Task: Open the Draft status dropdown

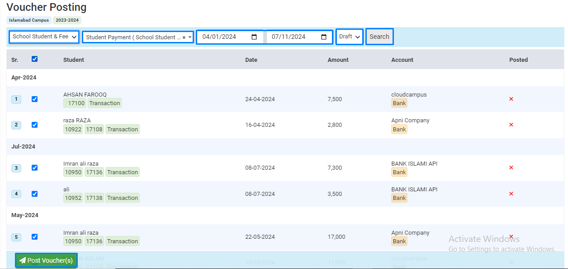Action: (x=350, y=37)
